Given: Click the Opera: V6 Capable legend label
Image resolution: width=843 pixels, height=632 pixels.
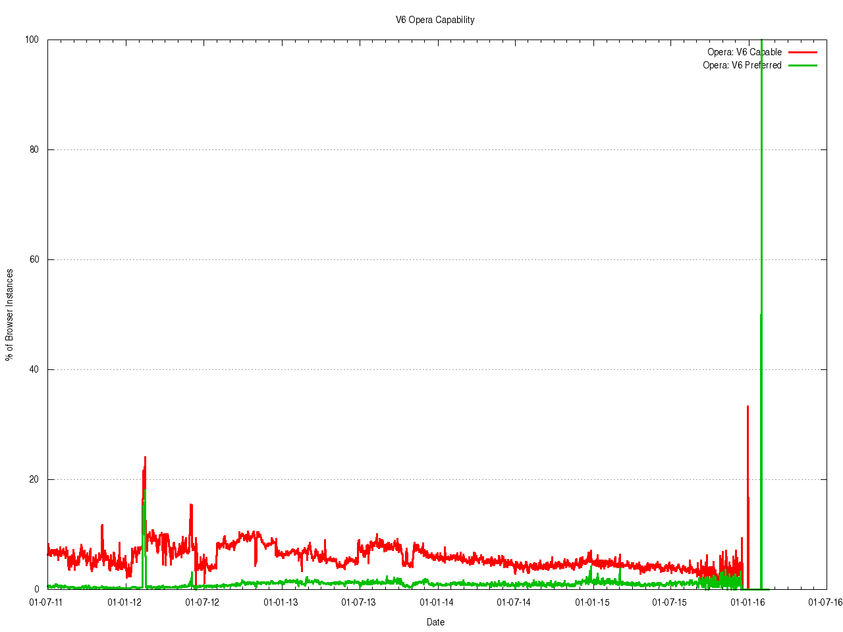Looking at the screenshot, I should point(744,52).
